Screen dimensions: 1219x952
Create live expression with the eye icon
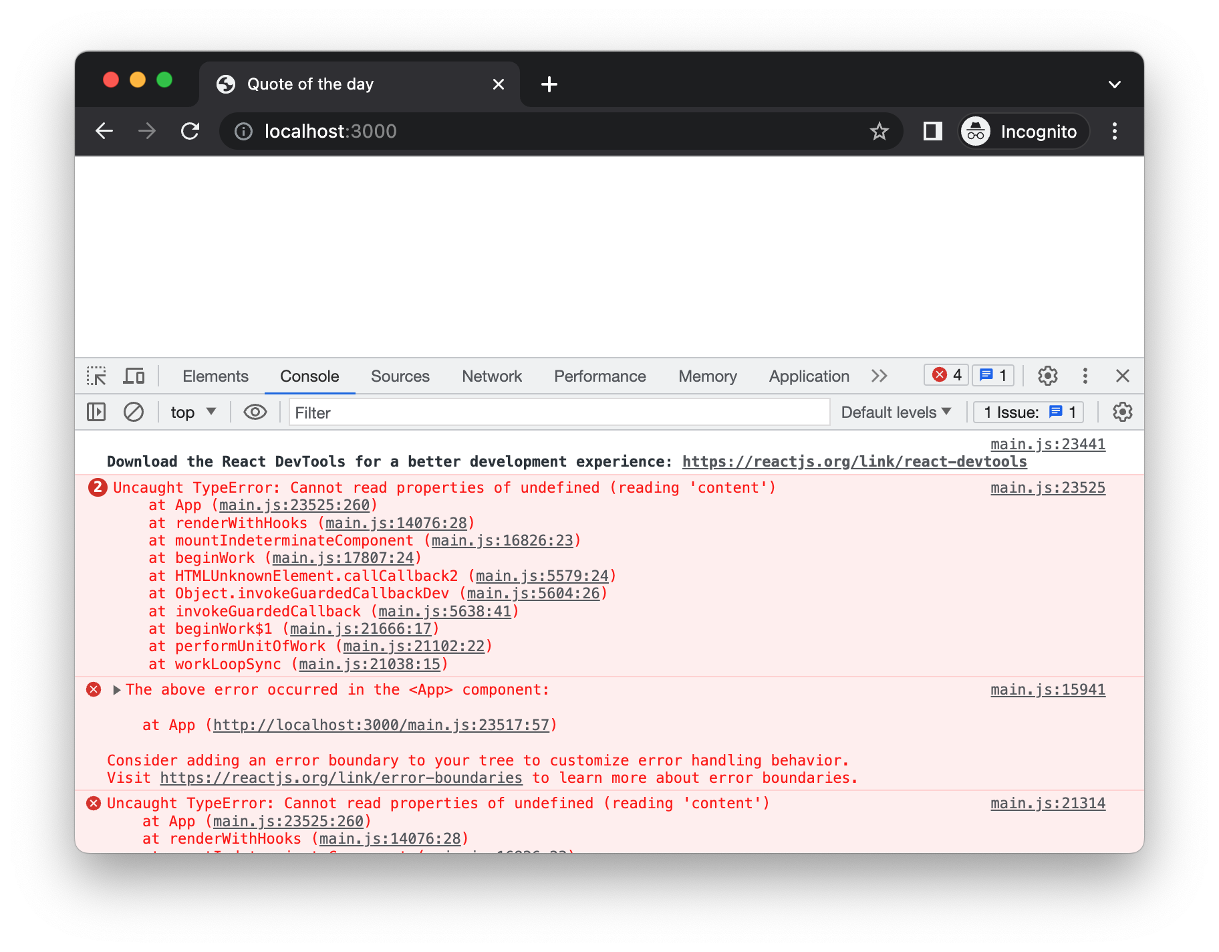(x=255, y=412)
